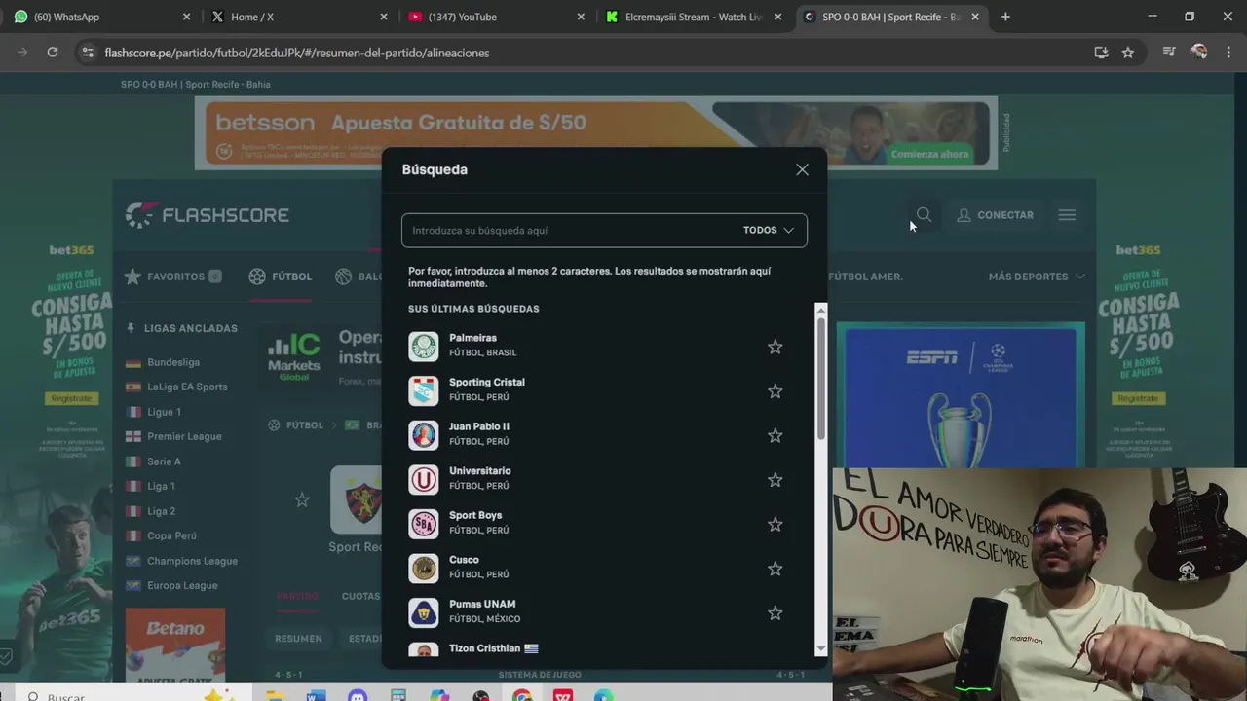
Task: Click the install app icon in address bar
Action: click(1101, 53)
